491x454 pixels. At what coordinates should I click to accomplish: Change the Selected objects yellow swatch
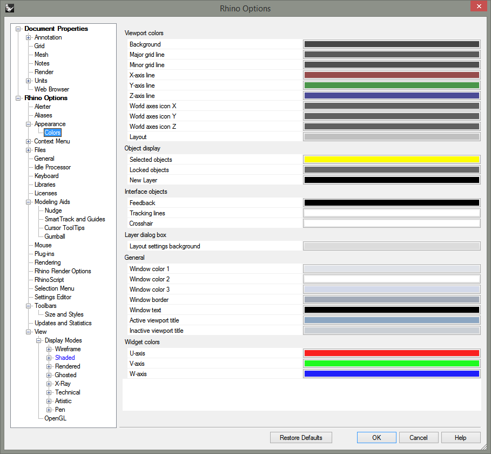[x=392, y=160]
